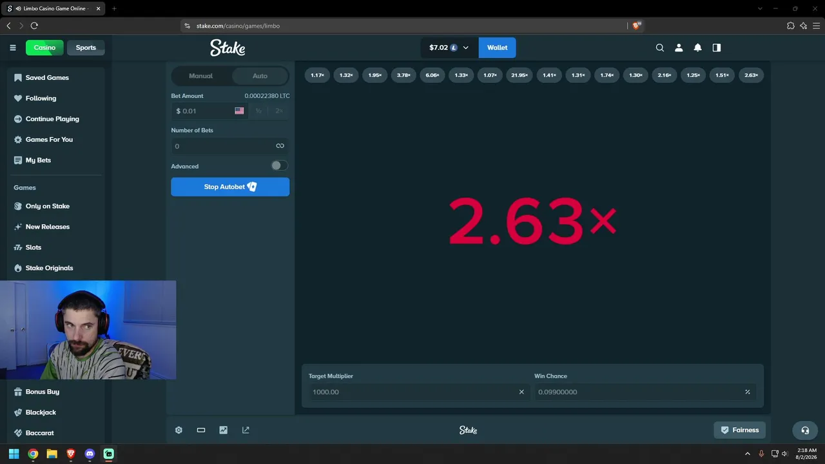Open File Explorer from the taskbar
The height and width of the screenshot is (464, 825).
pyautogui.click(x=52, y=454)
